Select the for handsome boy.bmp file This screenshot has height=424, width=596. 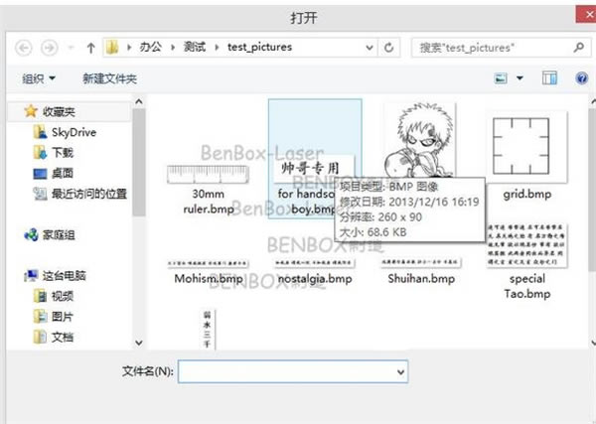click(x=315, y=159)
